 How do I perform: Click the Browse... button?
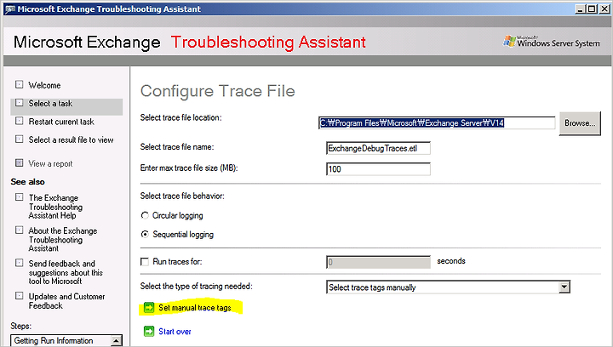(x=580, y=123)
